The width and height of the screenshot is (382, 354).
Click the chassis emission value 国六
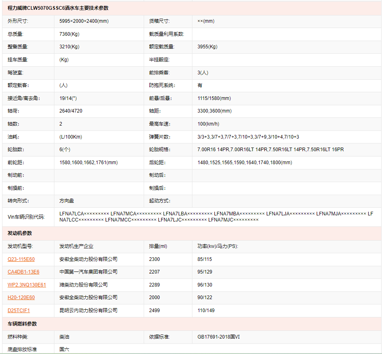64,350
